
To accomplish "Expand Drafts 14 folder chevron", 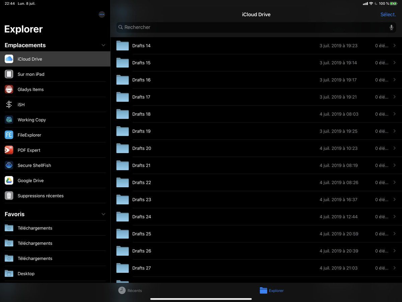I will click(x=394, y=46).
